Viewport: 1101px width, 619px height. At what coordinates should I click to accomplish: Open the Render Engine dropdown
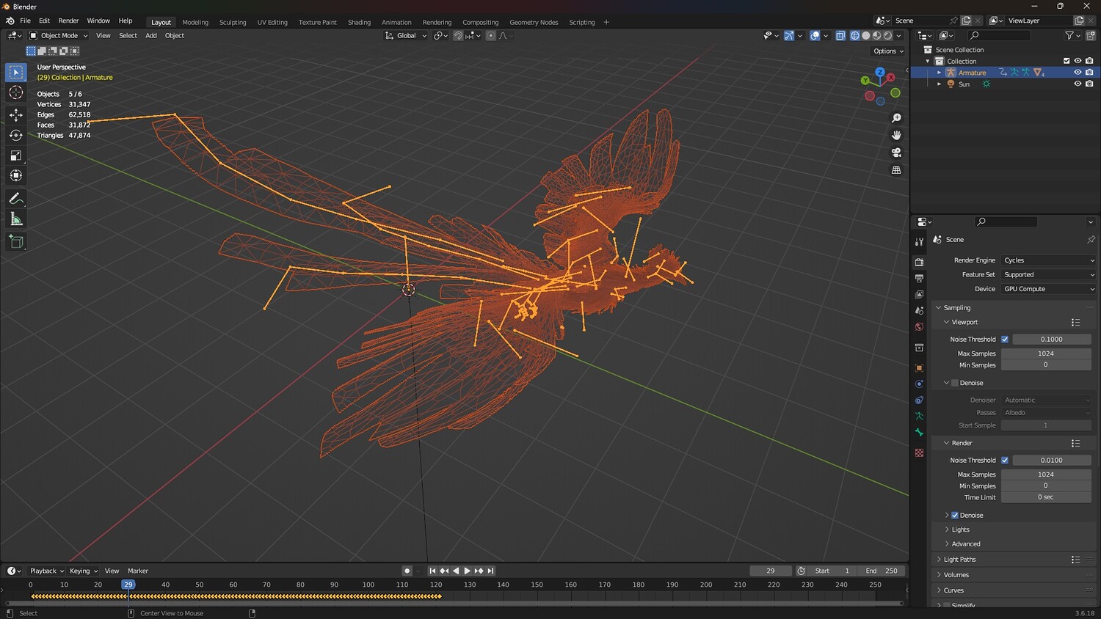point(1048,260)
